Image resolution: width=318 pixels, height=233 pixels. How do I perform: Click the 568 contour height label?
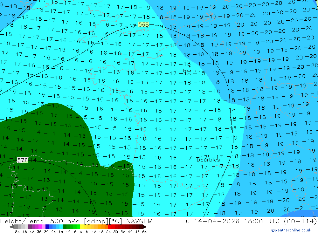(x=144, y=25)
